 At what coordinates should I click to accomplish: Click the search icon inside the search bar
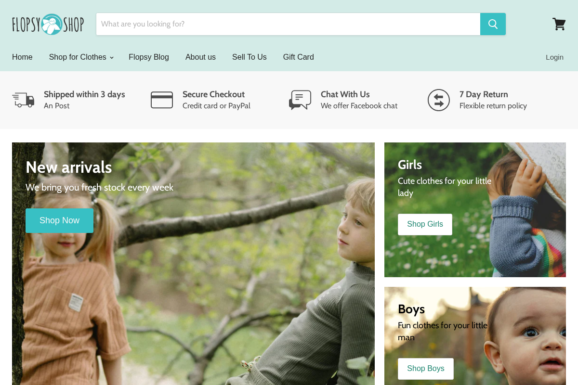pos(493,24)
